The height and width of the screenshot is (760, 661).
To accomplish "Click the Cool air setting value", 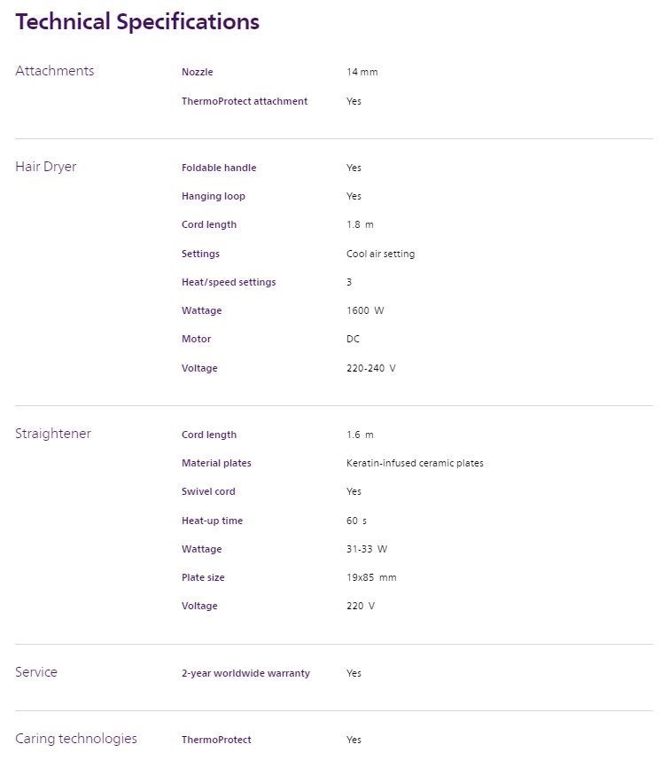I will click(x=380, y=254).
